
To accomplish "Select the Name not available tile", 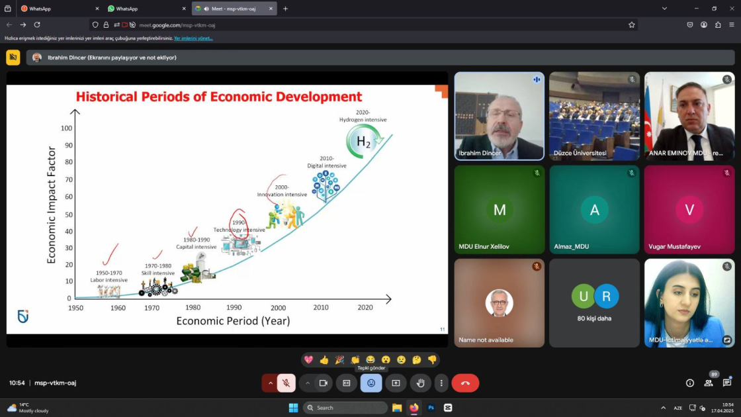I will click(499, 303).
